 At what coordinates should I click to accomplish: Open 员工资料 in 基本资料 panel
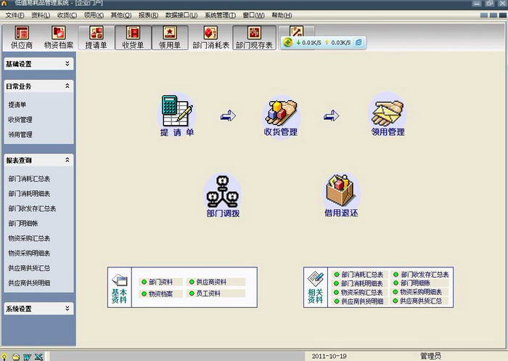pos(208,293)
